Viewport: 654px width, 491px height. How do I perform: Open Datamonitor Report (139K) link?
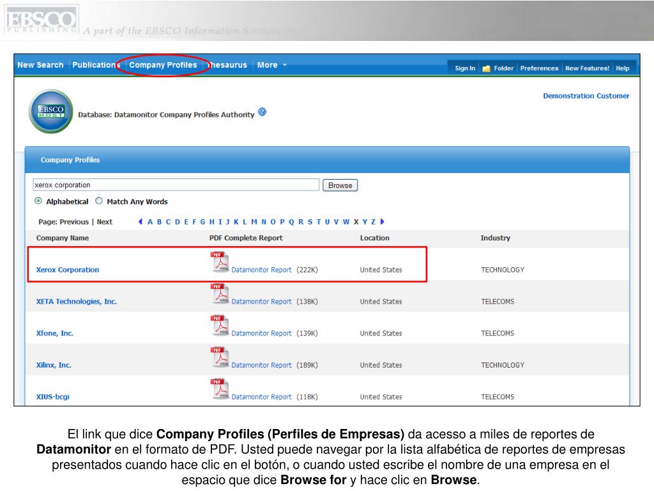261,333
